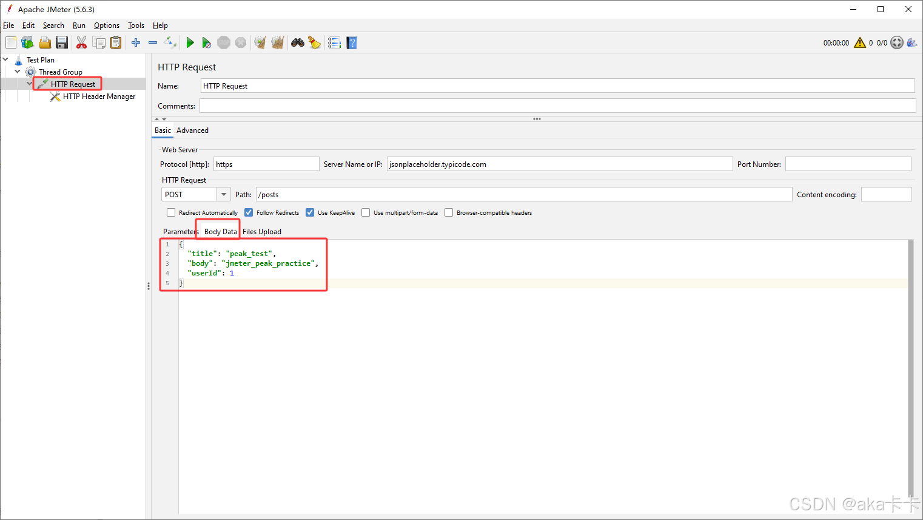Switch to the Advanced tab
Image resolution: width=923 pixels, height=520 pixels.
point(192,130)
